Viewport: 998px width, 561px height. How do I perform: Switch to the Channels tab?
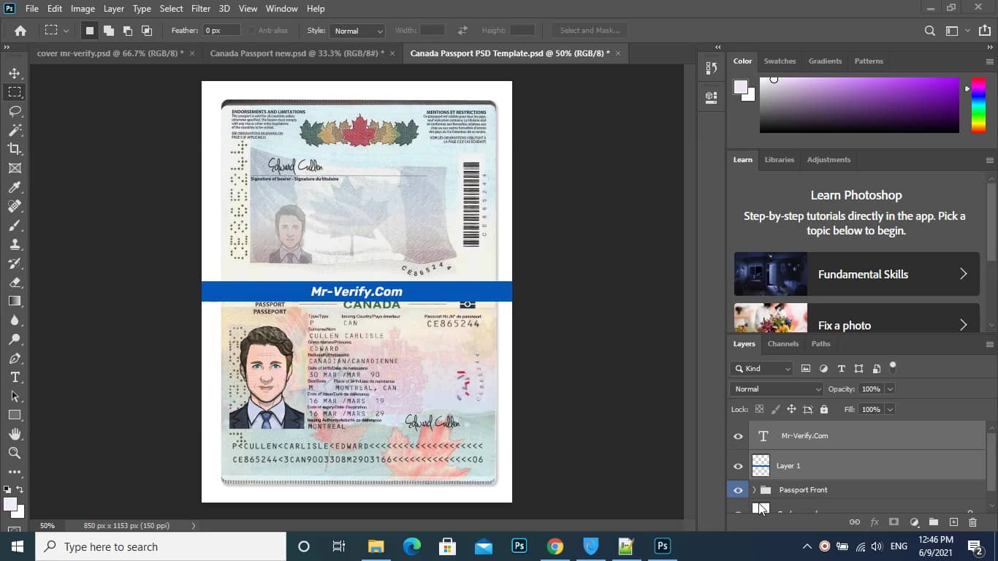pyautogui.click(x=783, y=344)
